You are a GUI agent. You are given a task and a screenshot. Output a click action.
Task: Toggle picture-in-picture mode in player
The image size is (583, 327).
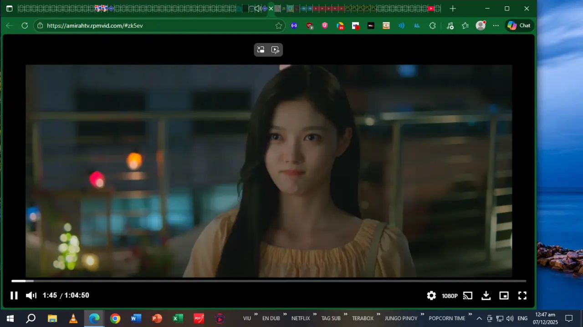tap(504, 296)
